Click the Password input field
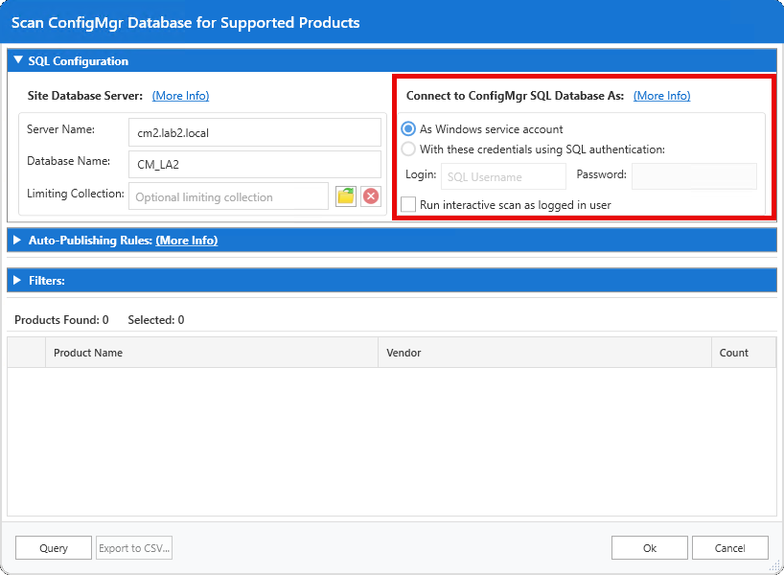This screenshot has height=575, width=784. click(693, 176)
